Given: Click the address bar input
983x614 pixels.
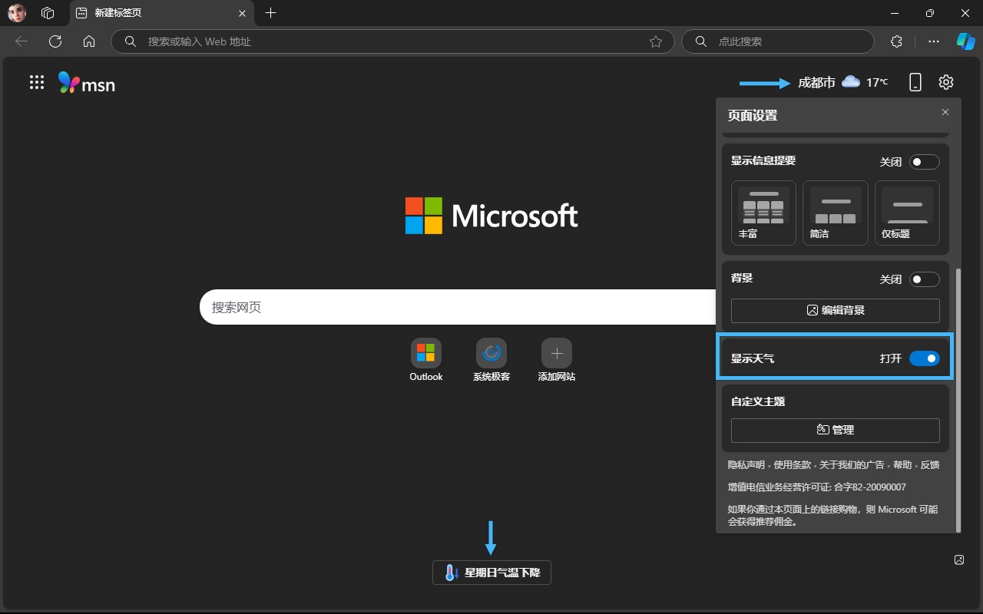Looking at the screenshot, I should [392, 41].
